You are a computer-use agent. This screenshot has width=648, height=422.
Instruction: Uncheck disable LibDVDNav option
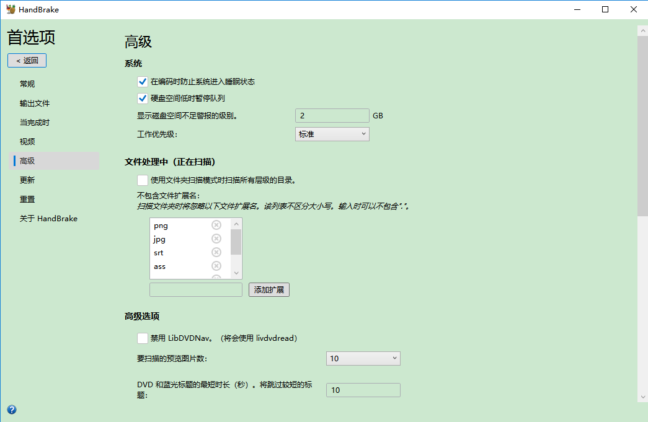[x=141, y=338]
